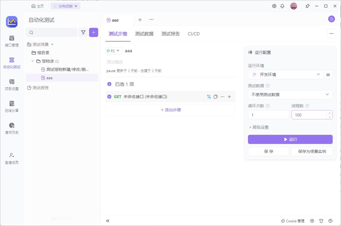Open 请求历史 in the sidebar
The image size is (341, 226).
(11, 128)
